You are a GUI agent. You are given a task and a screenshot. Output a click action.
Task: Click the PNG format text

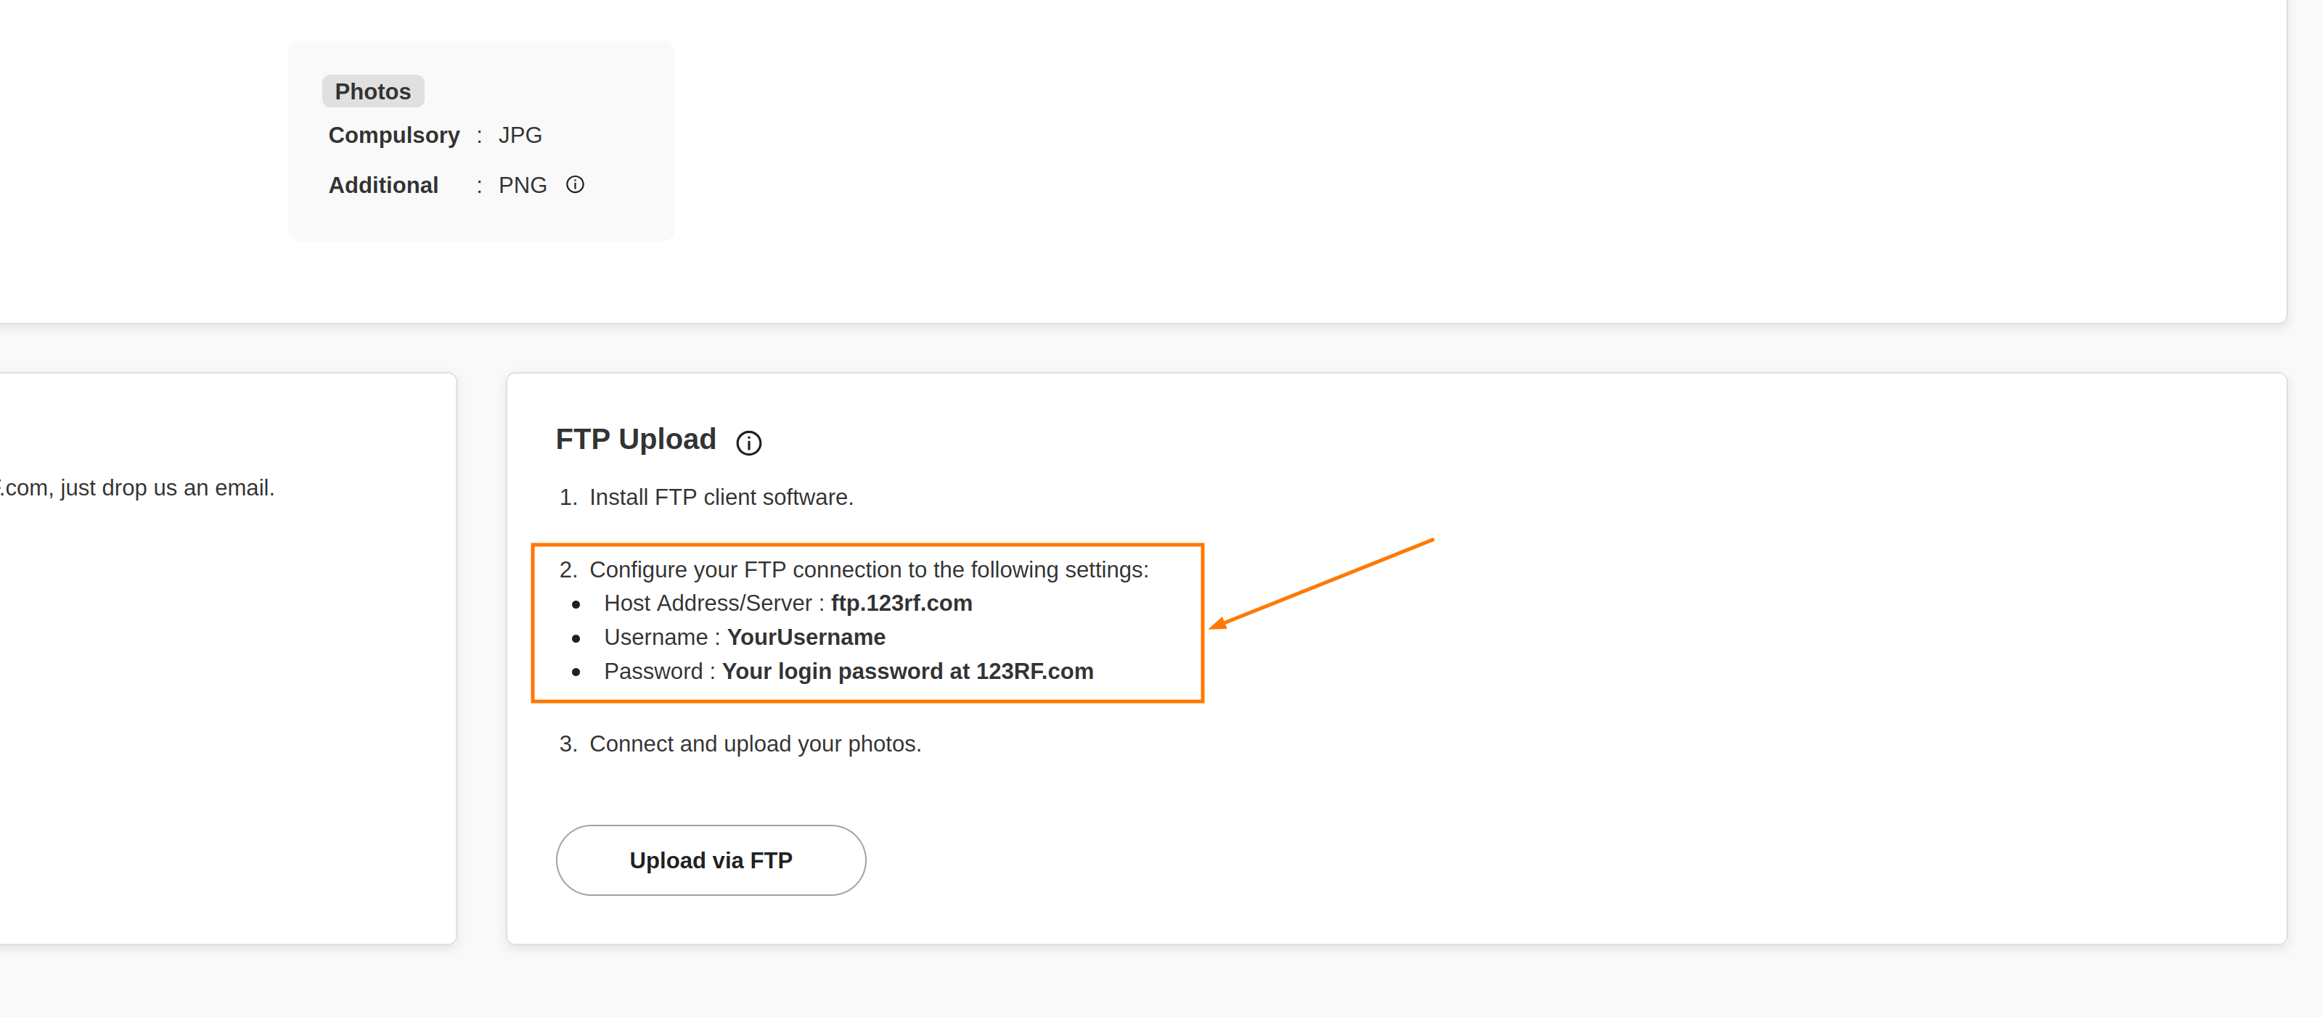(523, 186)
